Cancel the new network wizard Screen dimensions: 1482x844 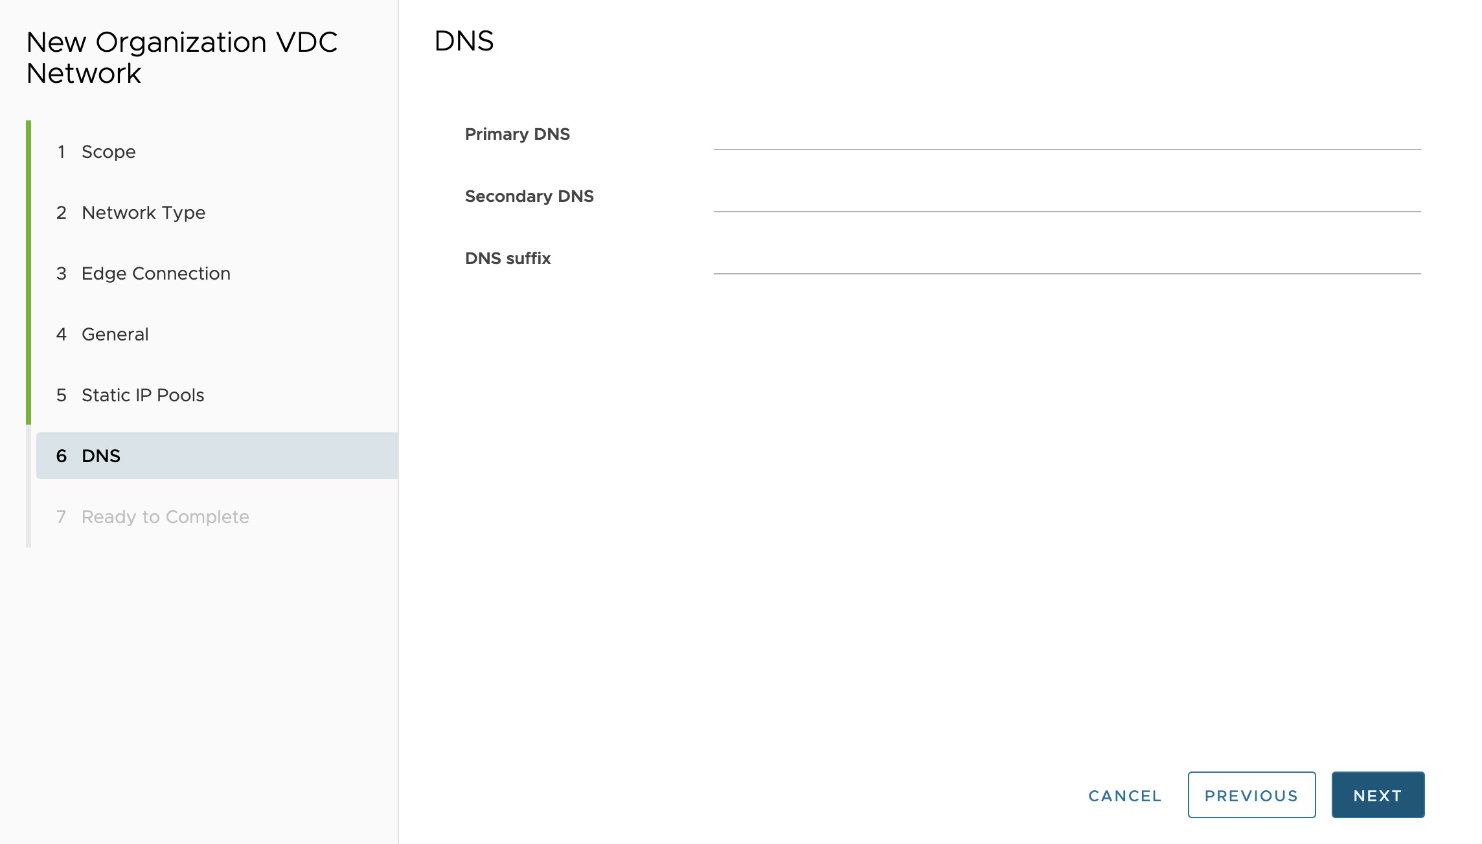pyautogui.click(x=1124, y=795)
